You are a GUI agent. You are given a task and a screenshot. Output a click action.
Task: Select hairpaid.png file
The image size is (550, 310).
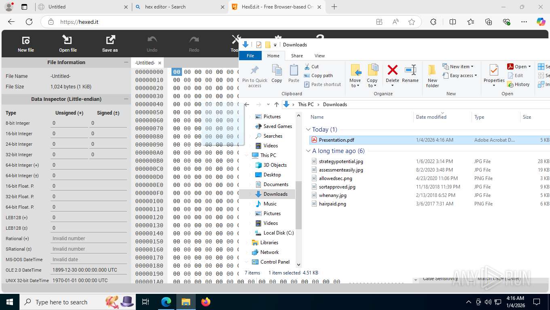tap(332, 204)
